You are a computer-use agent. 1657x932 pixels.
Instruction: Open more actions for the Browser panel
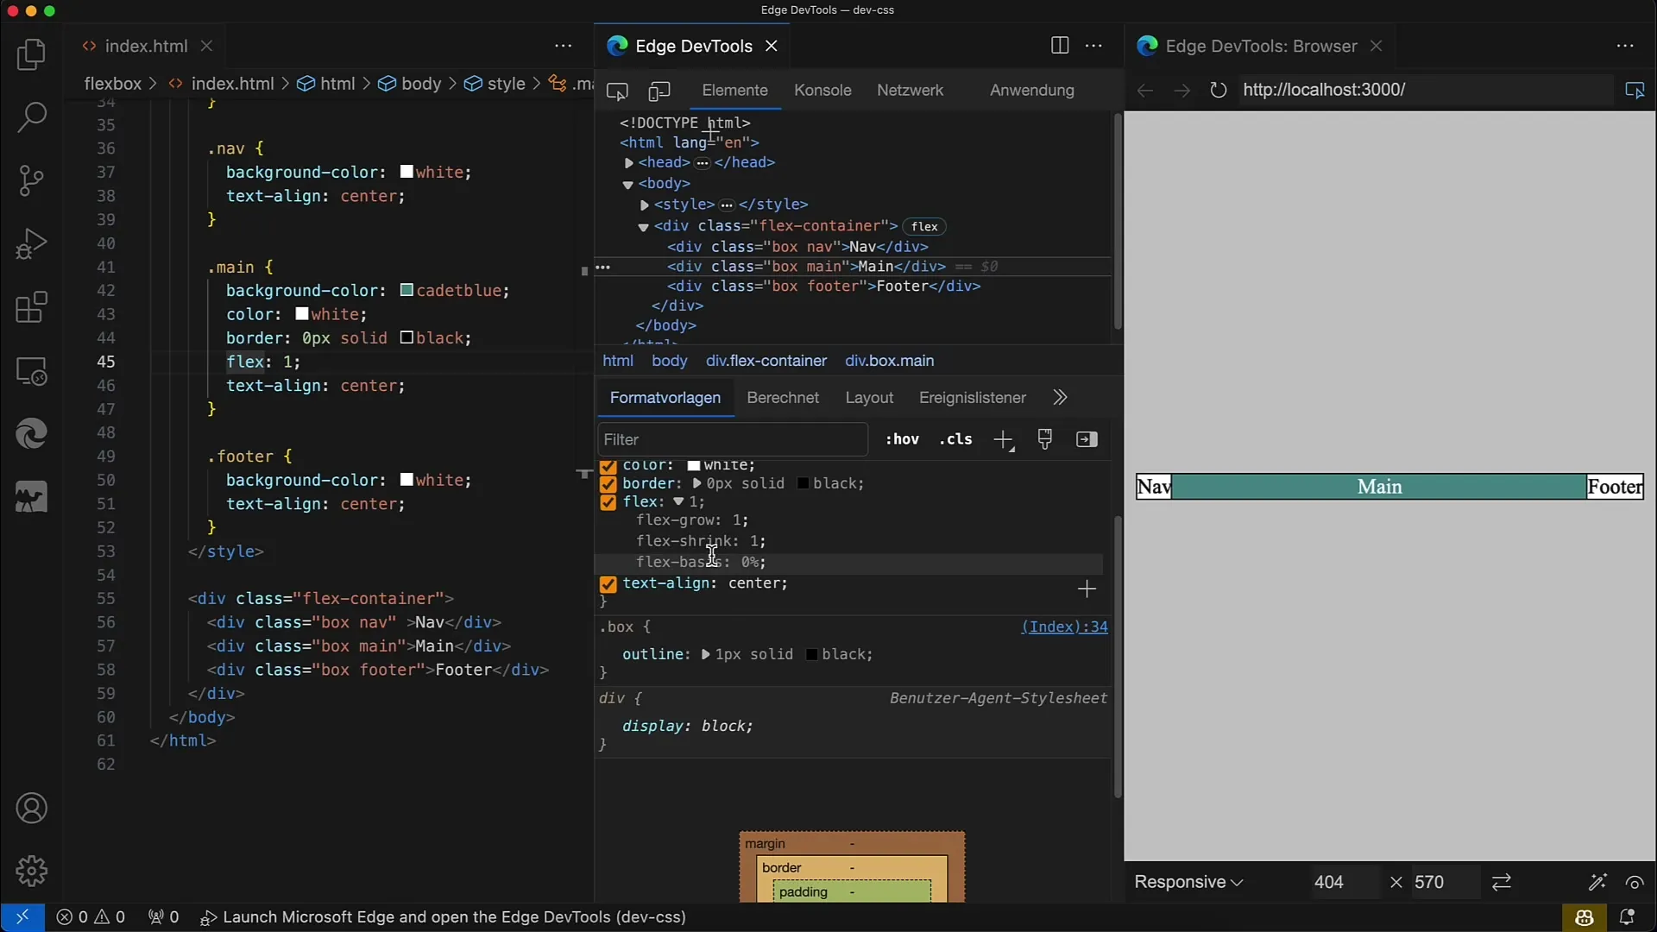click(1625, 46)
